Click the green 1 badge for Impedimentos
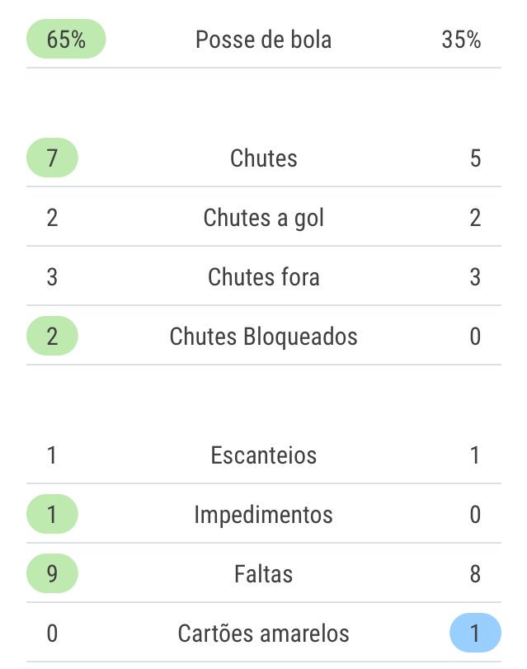This screenshot has width=527, height=669. [52, 515]
